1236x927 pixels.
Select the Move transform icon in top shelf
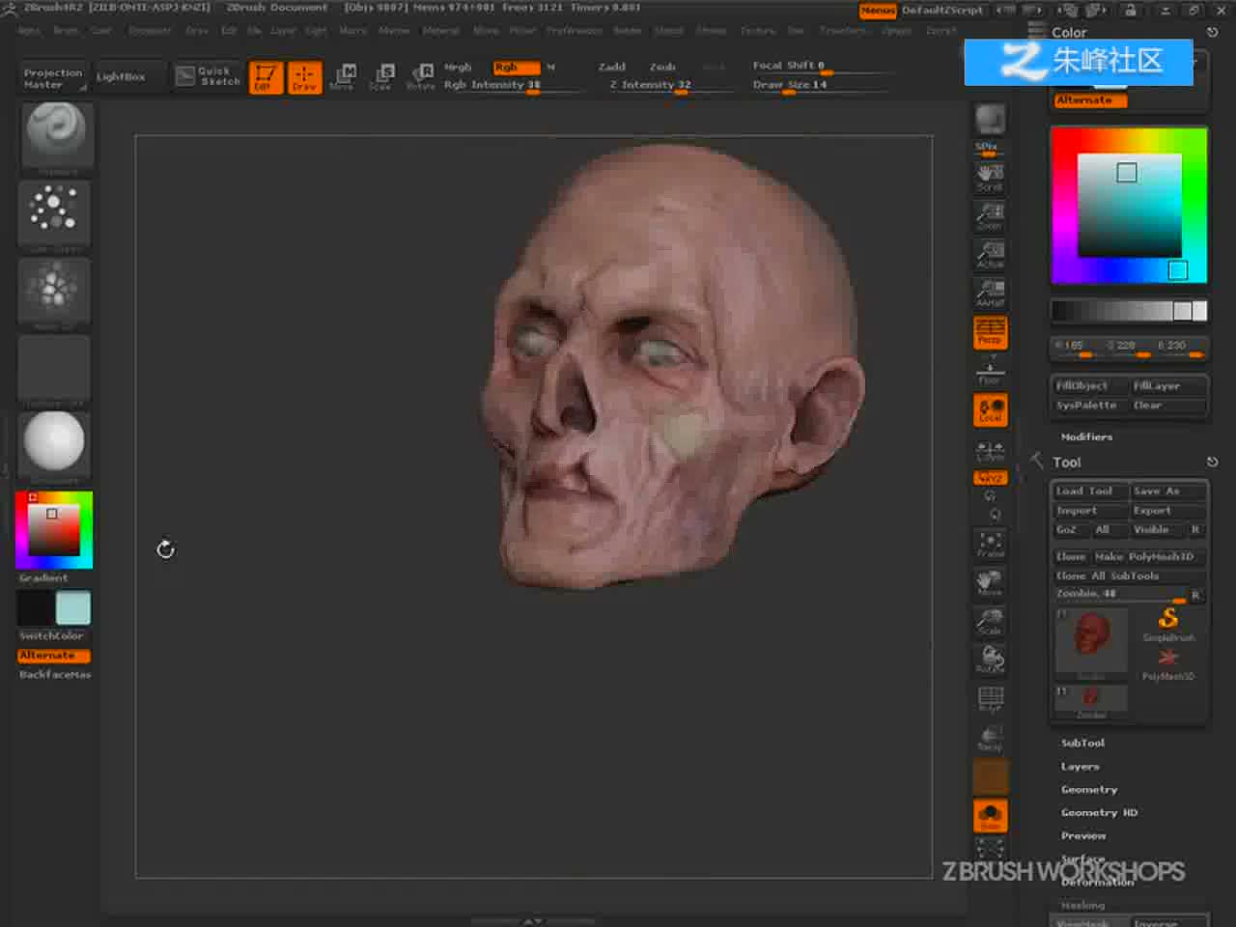tap(343, 77)
